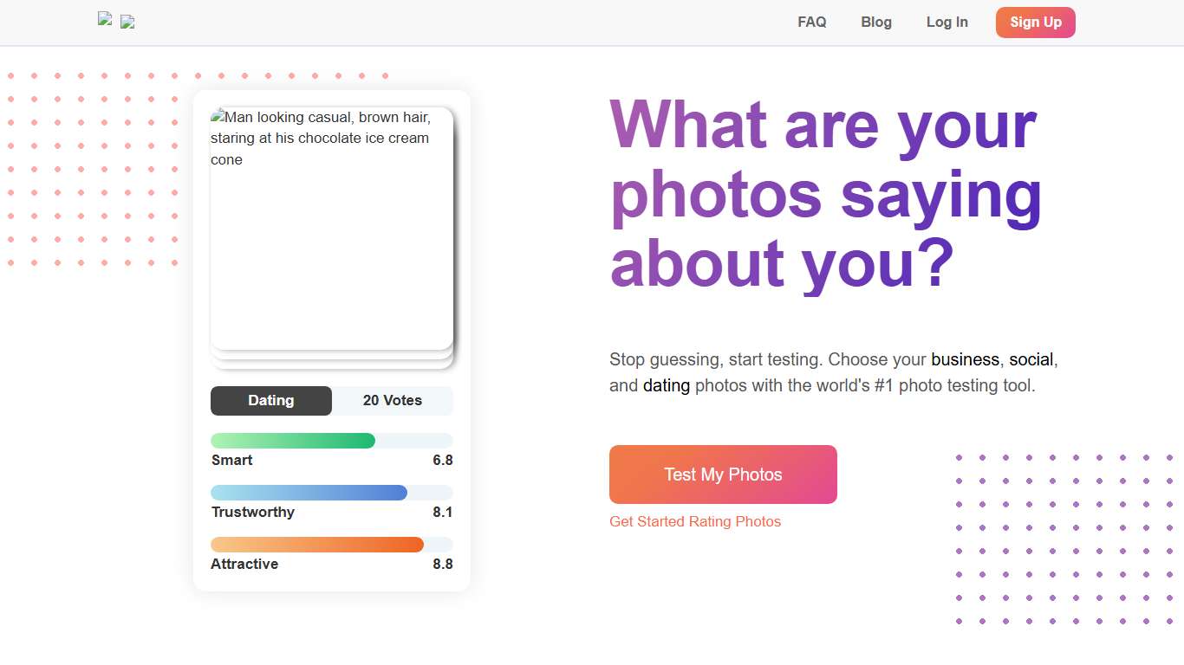Click the highlighted word business
This screenshot has height=665, width=1184.
point(965,359)
